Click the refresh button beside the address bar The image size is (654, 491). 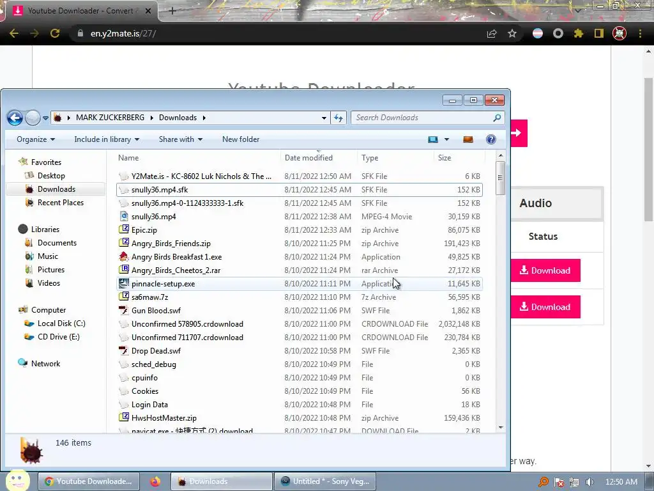(338, 118)
